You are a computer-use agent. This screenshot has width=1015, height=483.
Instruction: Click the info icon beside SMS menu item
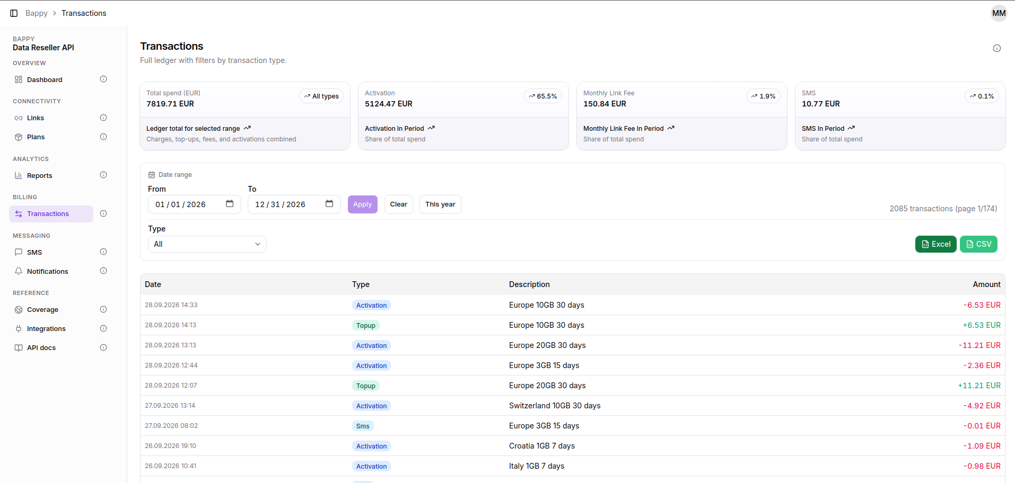click(x=103, y=252)
